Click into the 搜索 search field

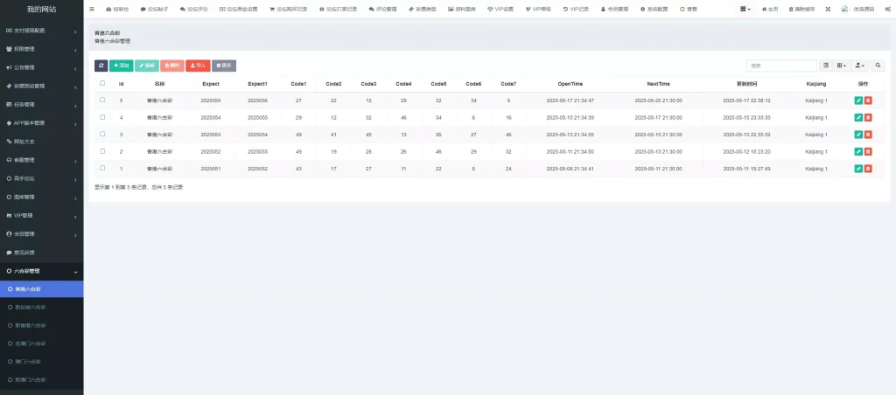click(x=781, y=66)
